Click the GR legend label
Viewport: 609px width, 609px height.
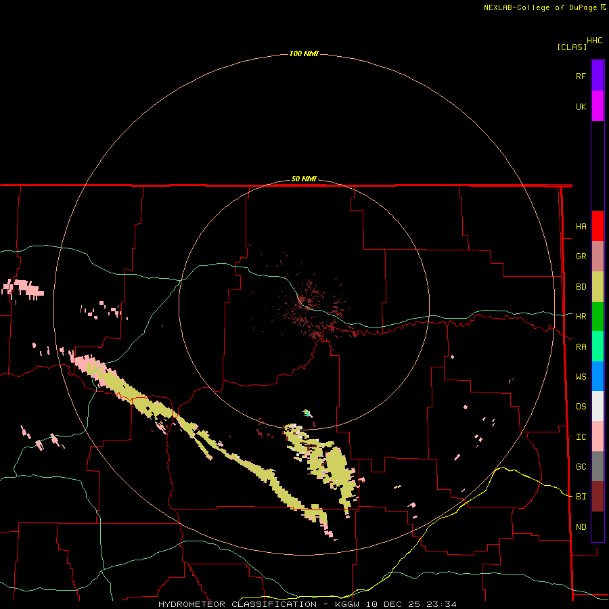pos(581,256)
